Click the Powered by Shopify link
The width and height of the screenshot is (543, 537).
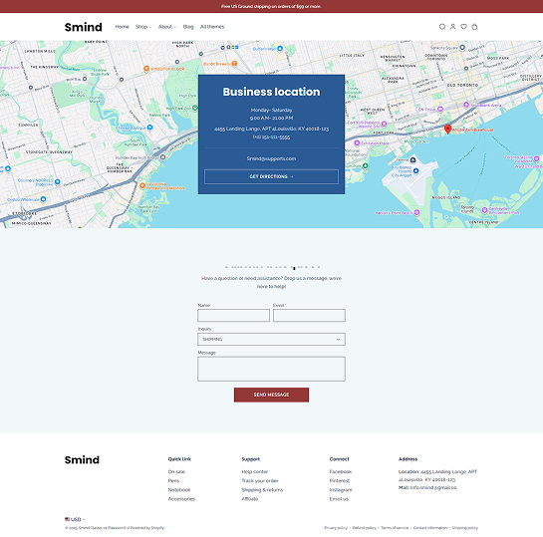coord(146,528)
